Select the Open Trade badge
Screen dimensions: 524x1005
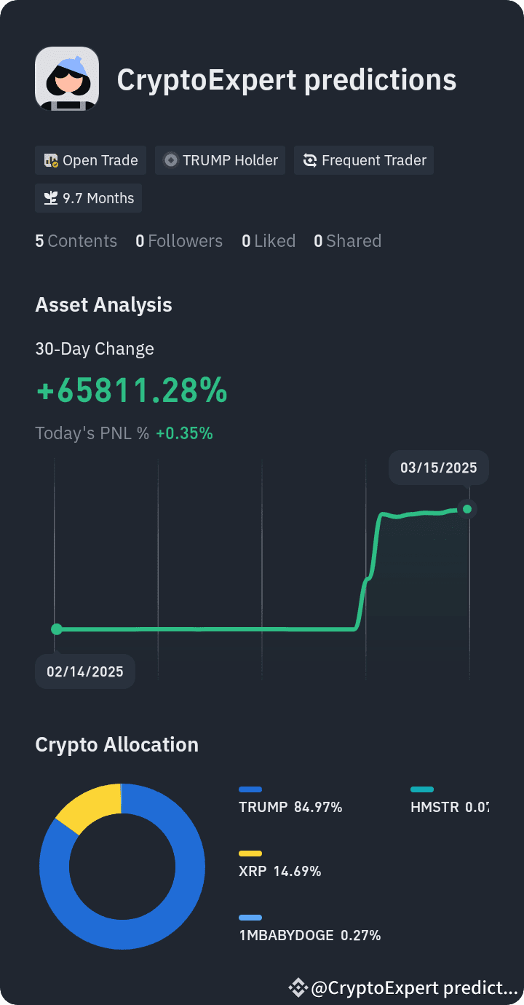tap(91, 160)
